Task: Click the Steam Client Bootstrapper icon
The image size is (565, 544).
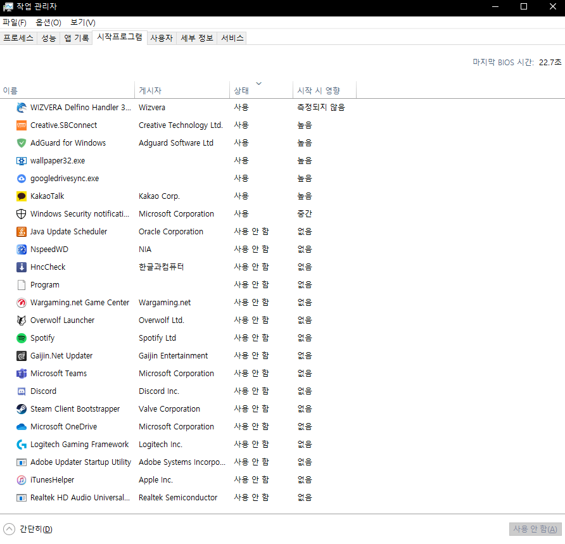Action: [x=22, y=408]
